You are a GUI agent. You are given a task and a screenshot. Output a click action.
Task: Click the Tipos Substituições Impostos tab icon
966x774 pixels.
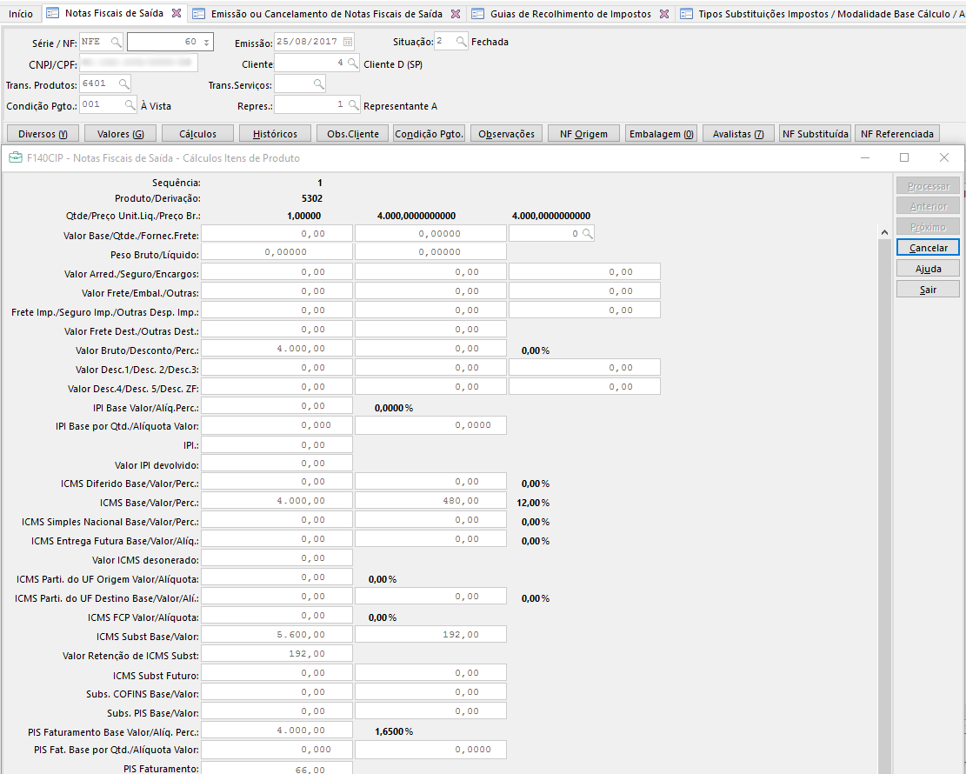686,14
